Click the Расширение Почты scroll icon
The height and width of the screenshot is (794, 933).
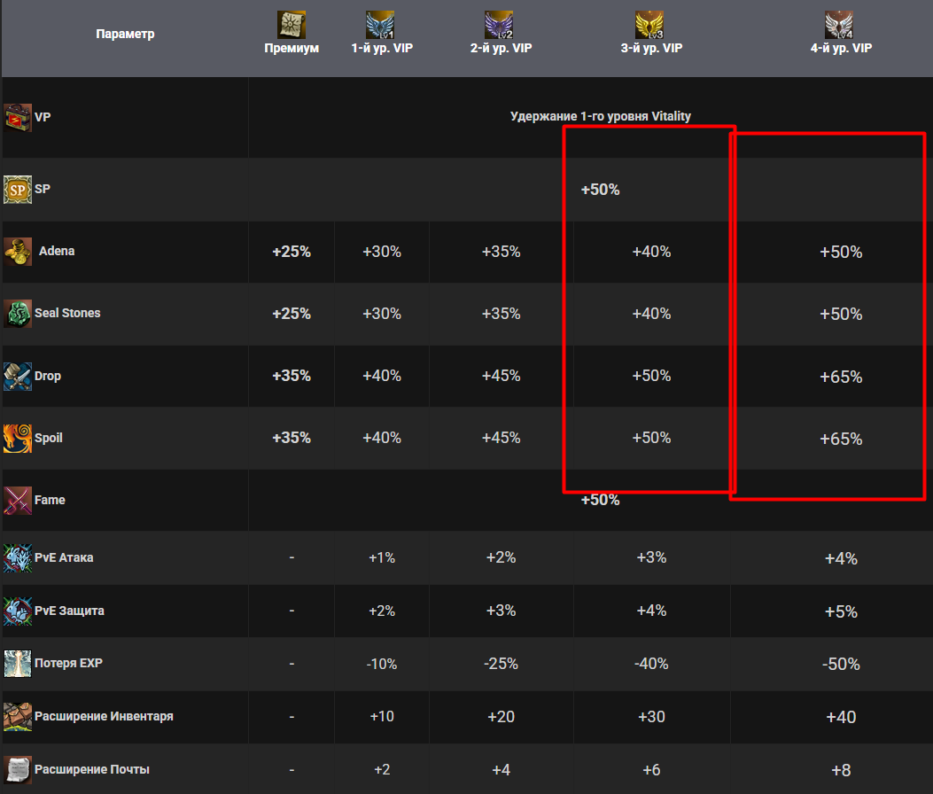(x=18, y=769)
